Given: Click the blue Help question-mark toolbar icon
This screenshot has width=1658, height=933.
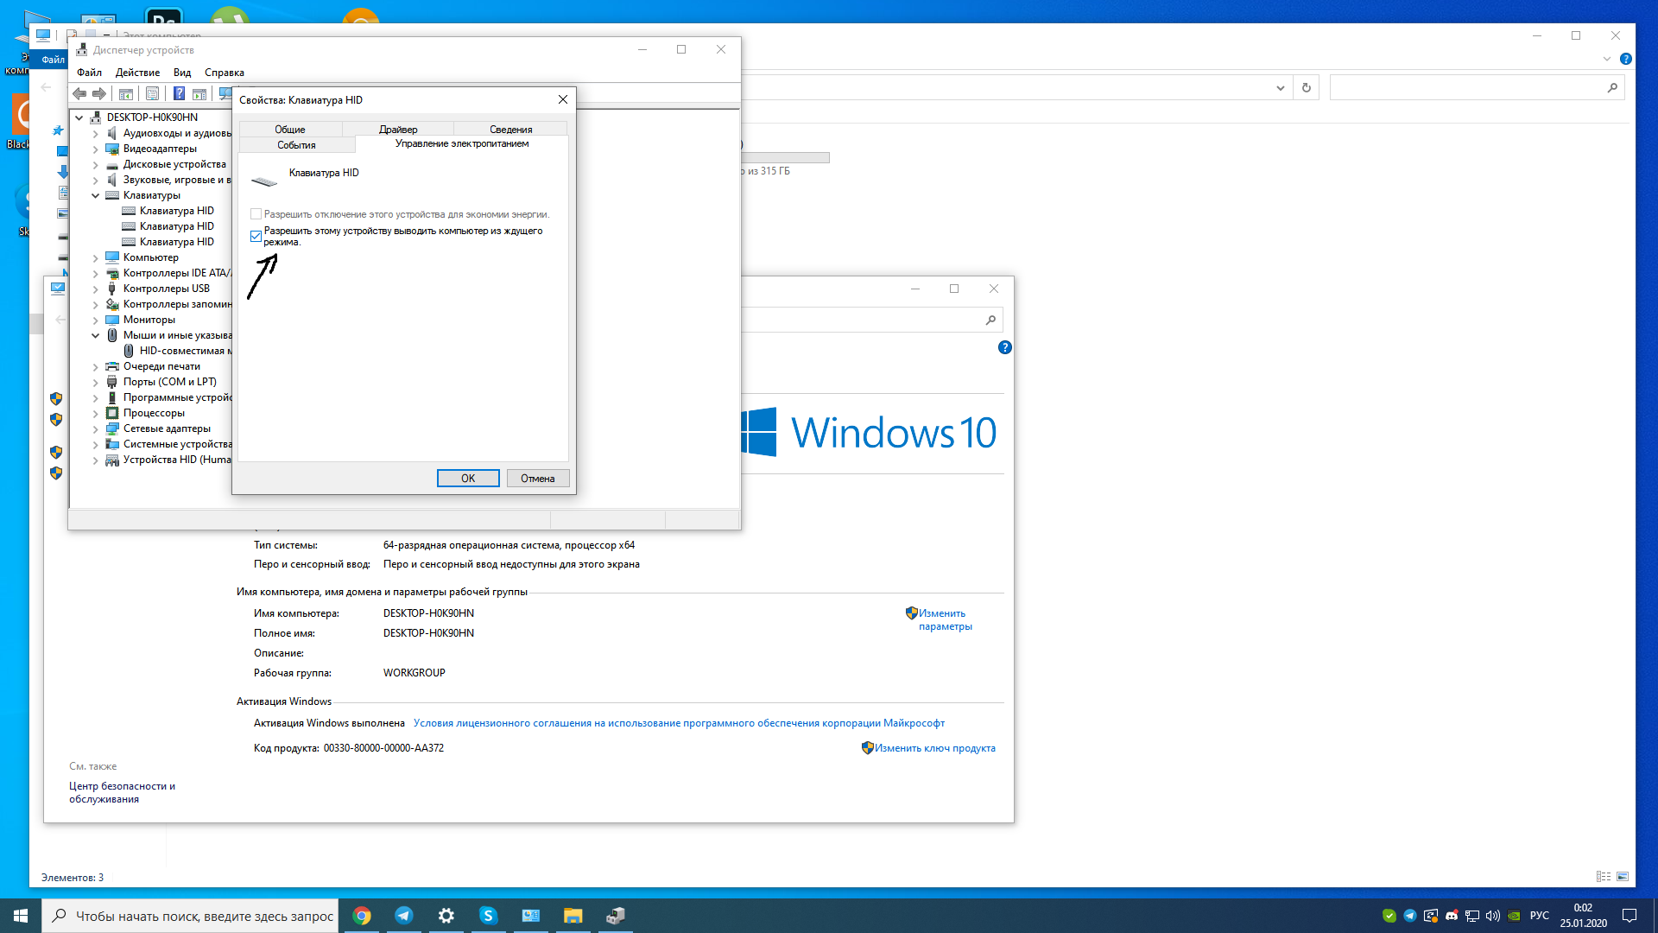Looking at the screenshot, I should (x=179, y=94).
